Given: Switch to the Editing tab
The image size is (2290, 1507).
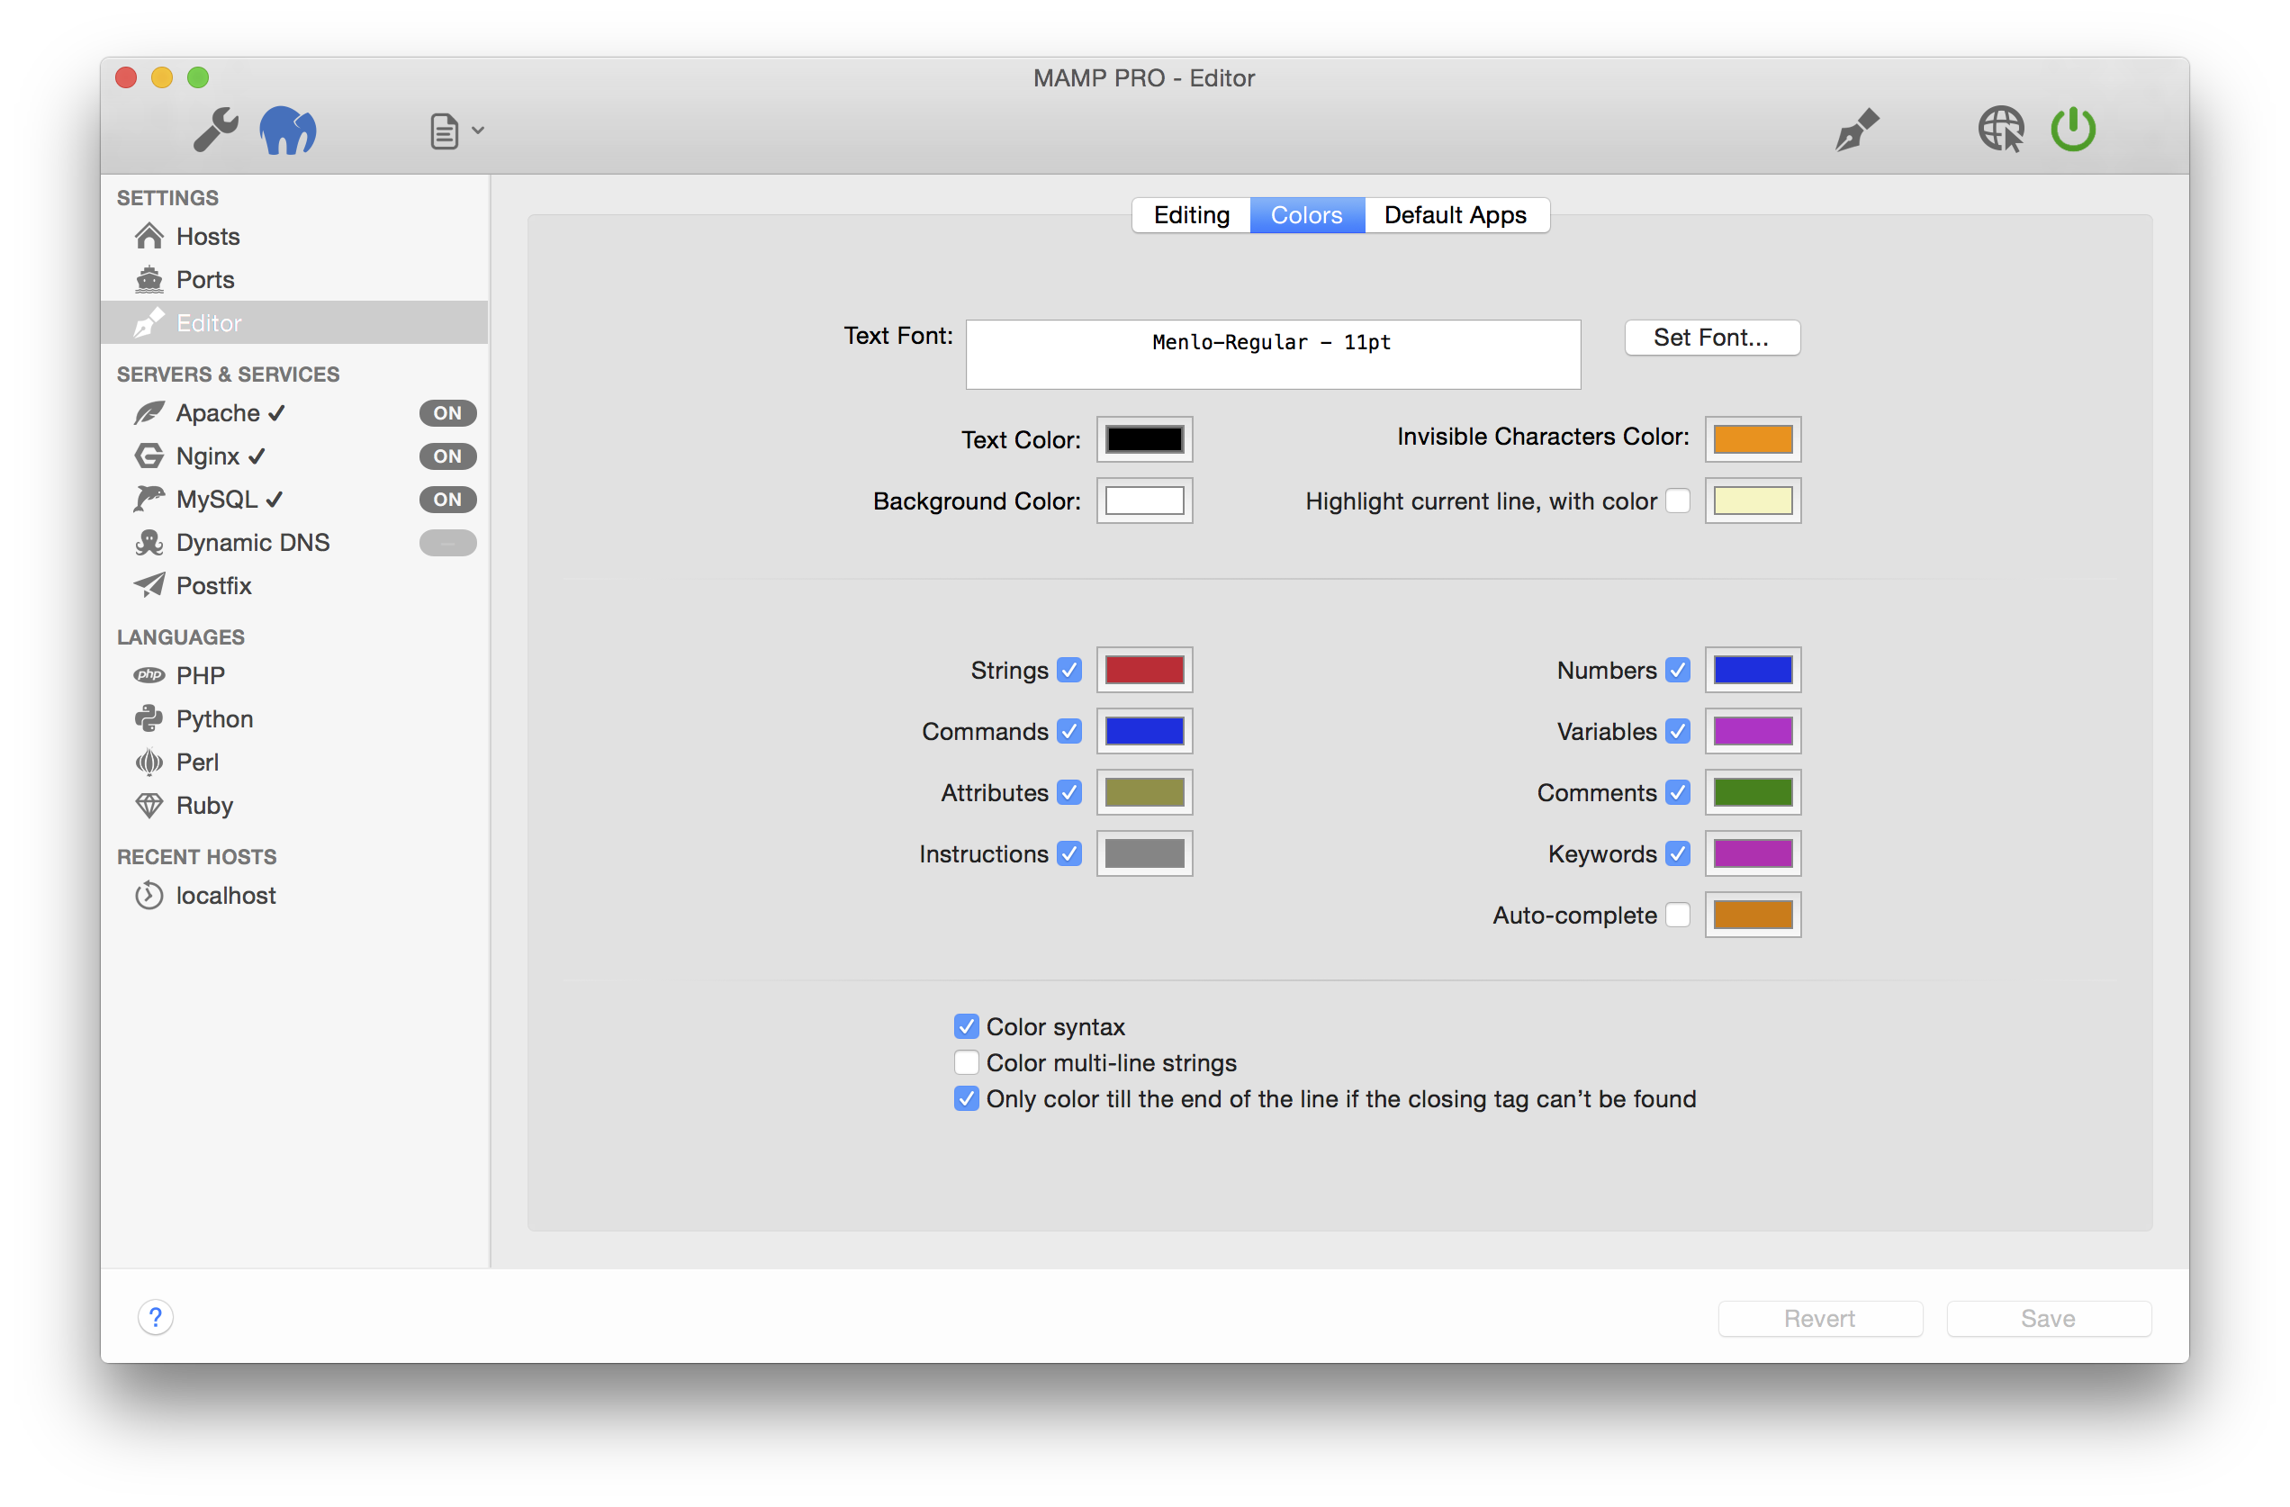Looking at the screenshot, I should click(x=1191, y=214).
